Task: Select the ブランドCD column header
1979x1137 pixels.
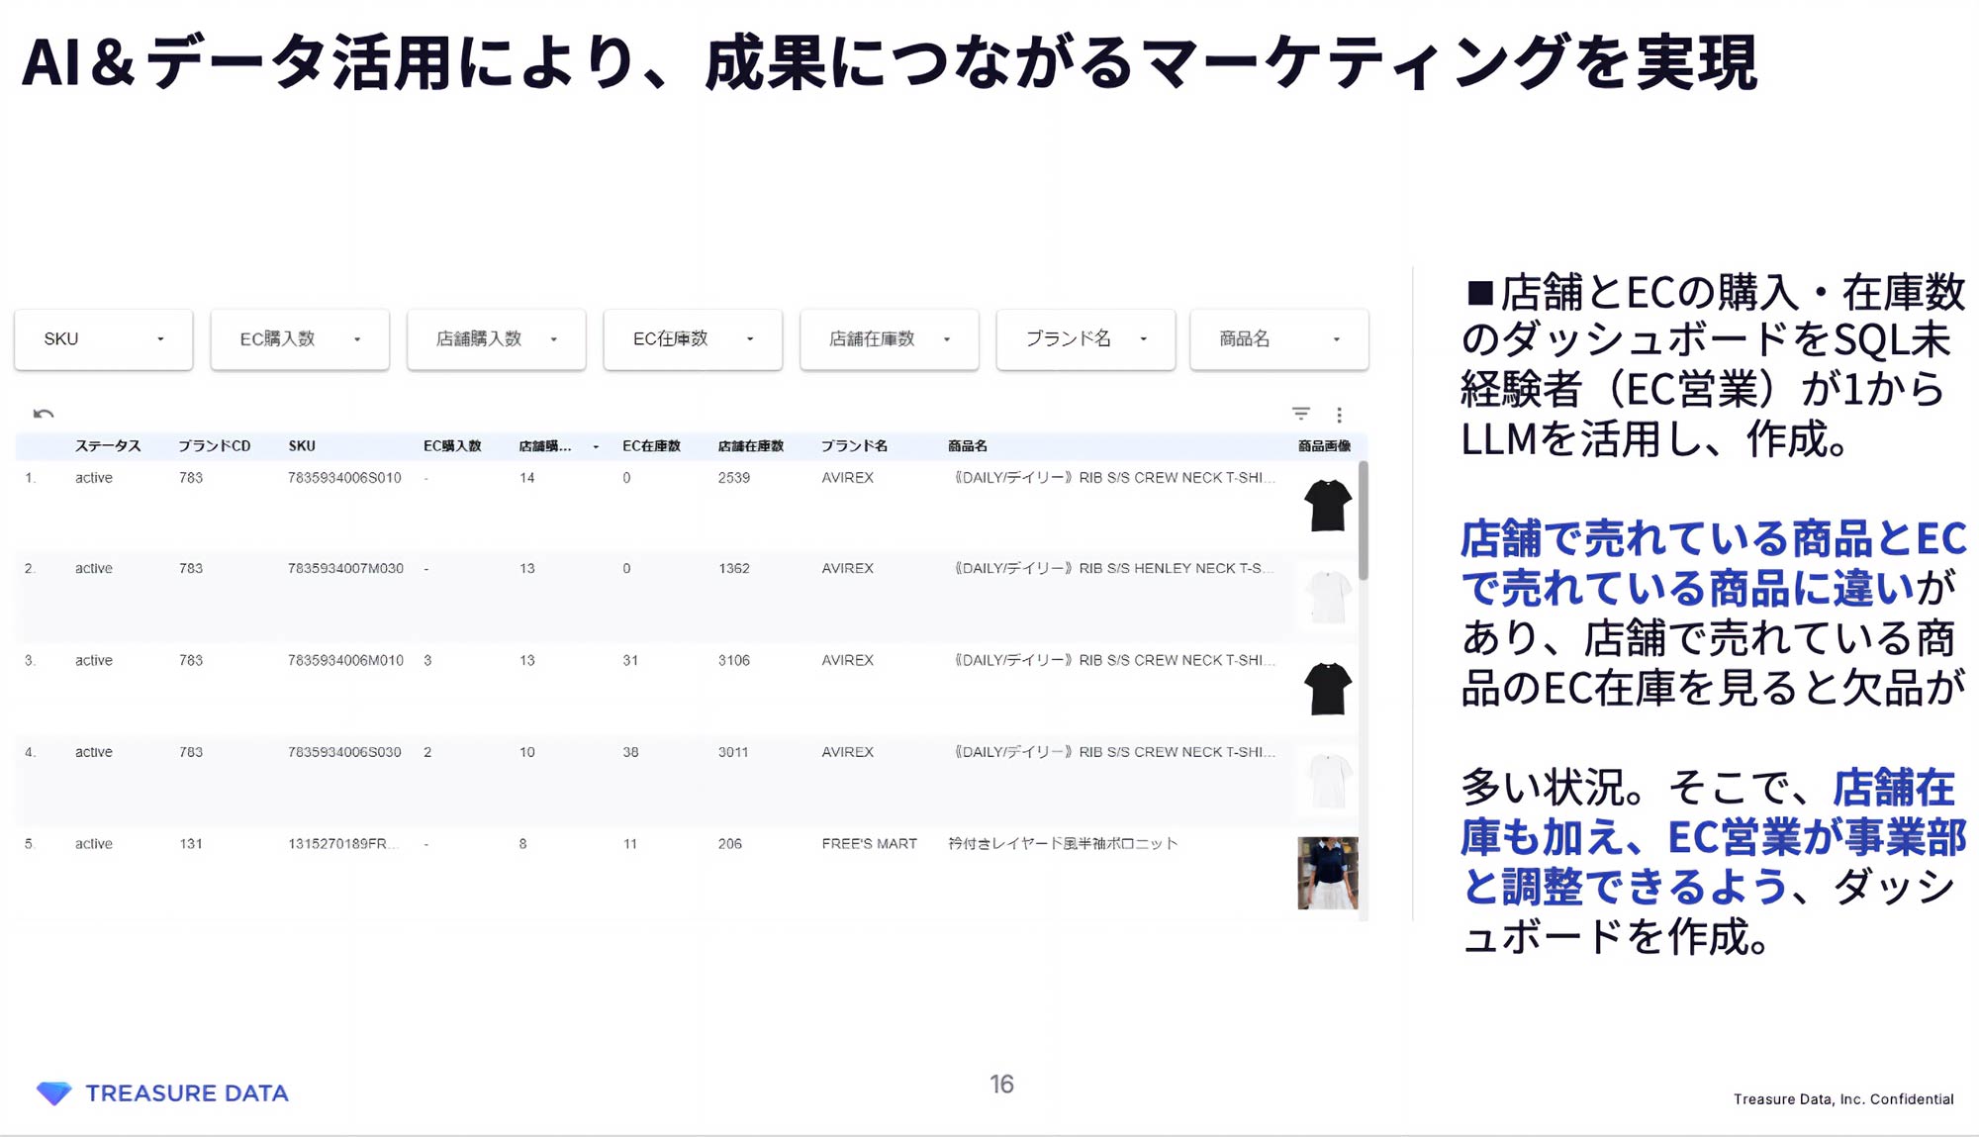Action: [213, 445]
